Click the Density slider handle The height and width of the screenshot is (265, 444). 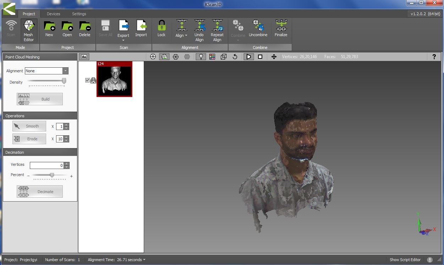tap(64, 81)
